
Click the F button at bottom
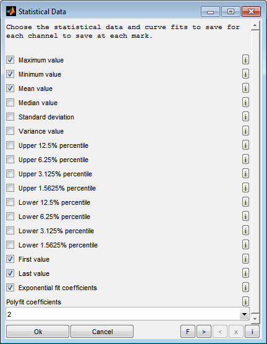coord(188,332)
